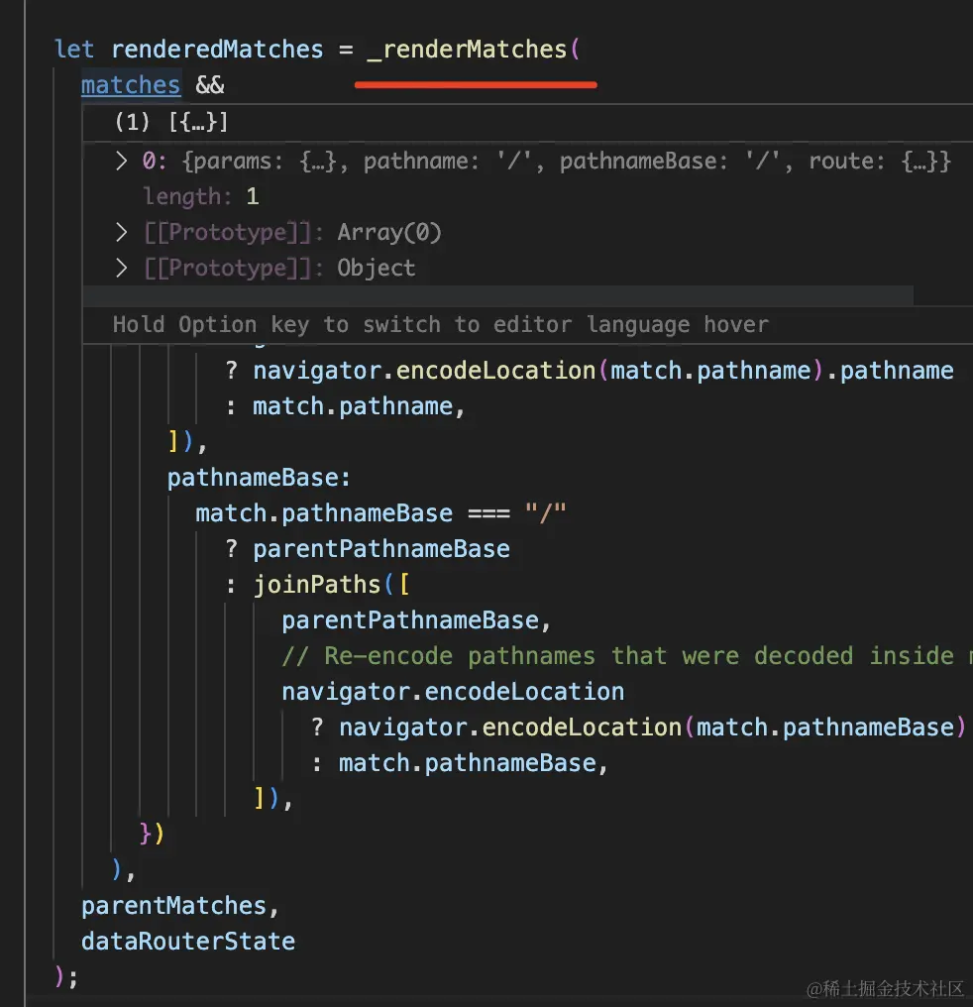Click the 'Re-encode pathnames' comment line
The height and width of the screenshot is (1007, 973).
click(626, 656)
